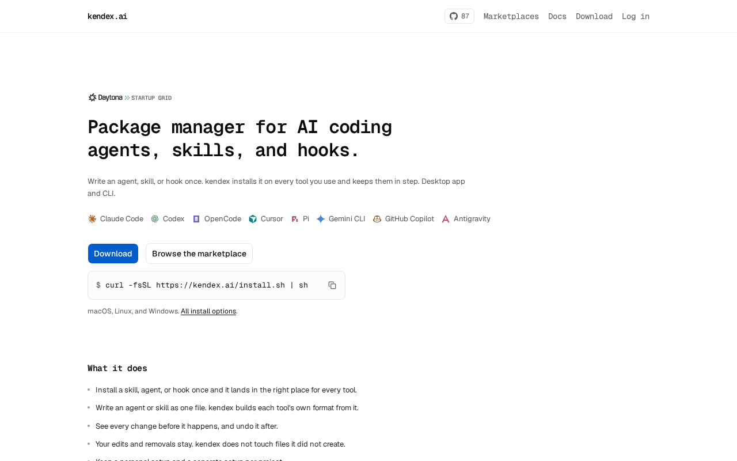Click the bullet 'Install a skill, agent, or hook once'

click(226, 390)
